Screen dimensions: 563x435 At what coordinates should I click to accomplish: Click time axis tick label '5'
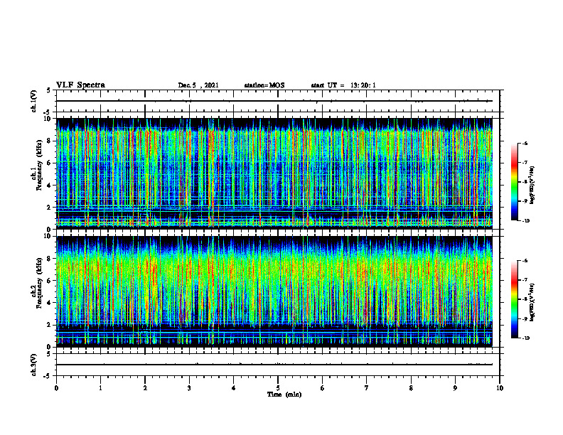pyautogui.click(x=278, y=388)
